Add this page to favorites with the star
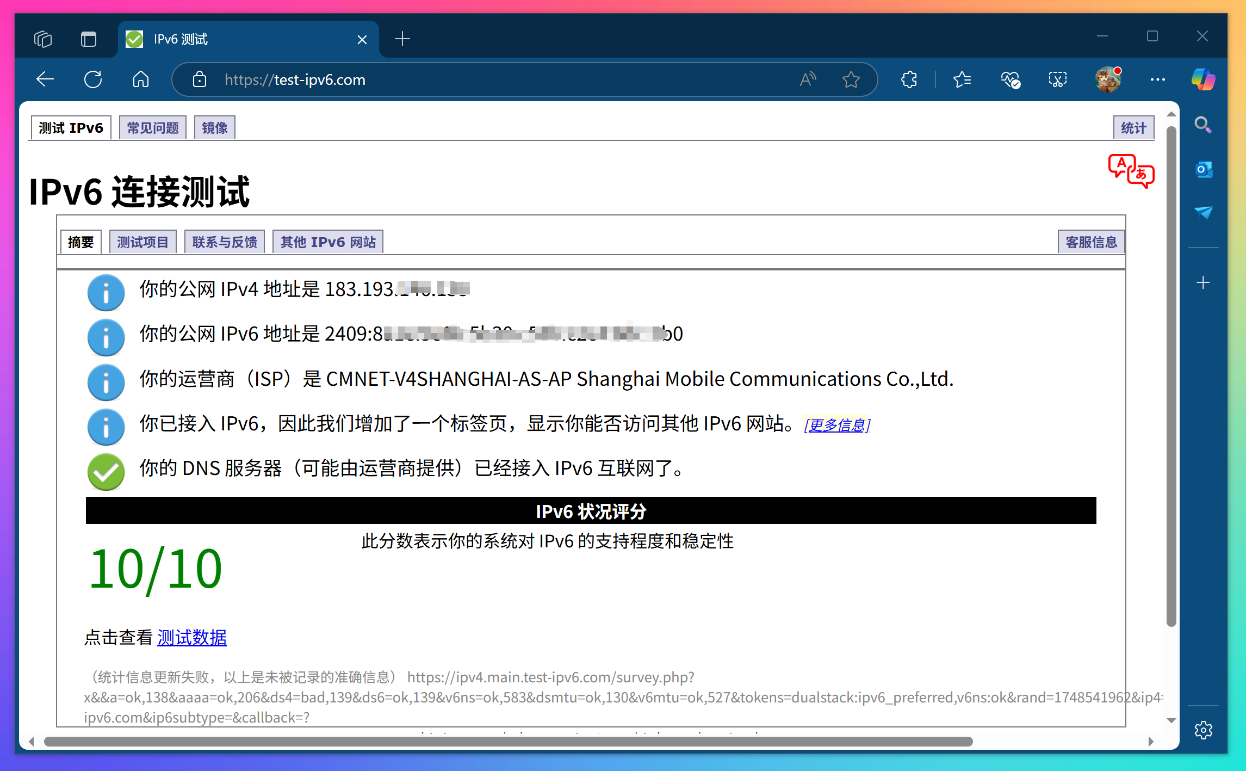This screenshot has height=771, width=1246. [851, 79]
